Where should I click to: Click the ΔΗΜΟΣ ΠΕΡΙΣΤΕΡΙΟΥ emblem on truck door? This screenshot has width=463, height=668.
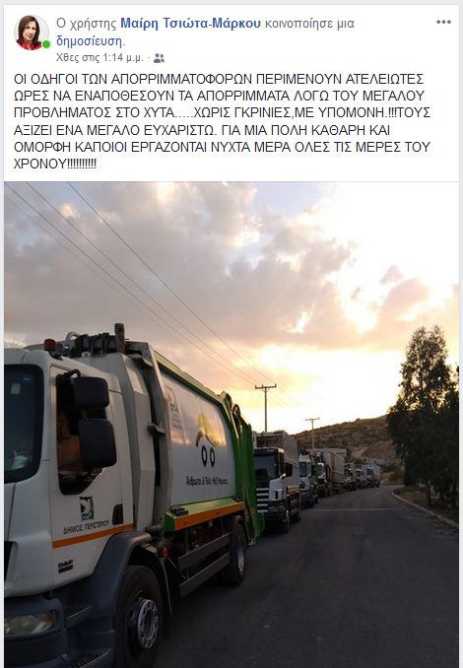tap(87, 508)
